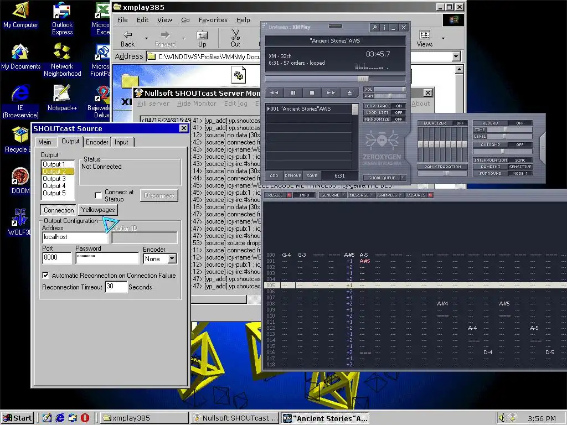
Task: Skip to next track in XMPlay
Action: coord(331,93)
